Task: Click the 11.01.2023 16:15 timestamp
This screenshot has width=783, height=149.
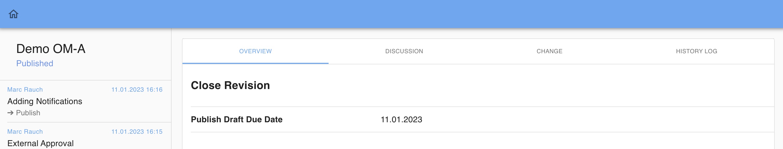Action: tap(137, 132)
